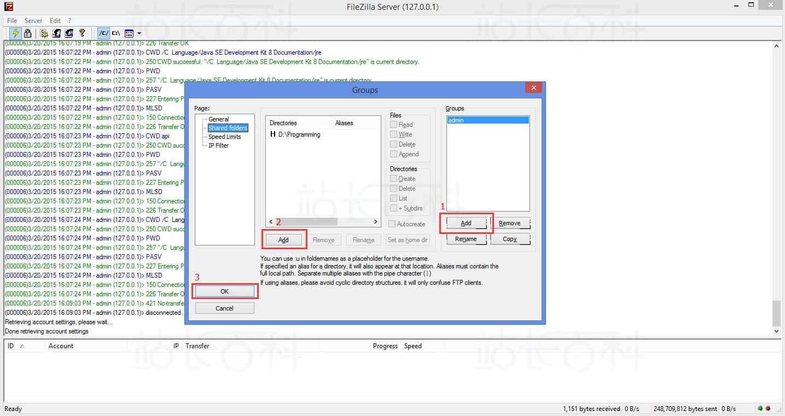Select the D:\Programming directory entry

(x=299, y=134)
